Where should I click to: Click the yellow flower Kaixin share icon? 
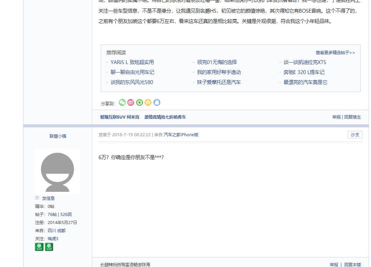[148, 103]
